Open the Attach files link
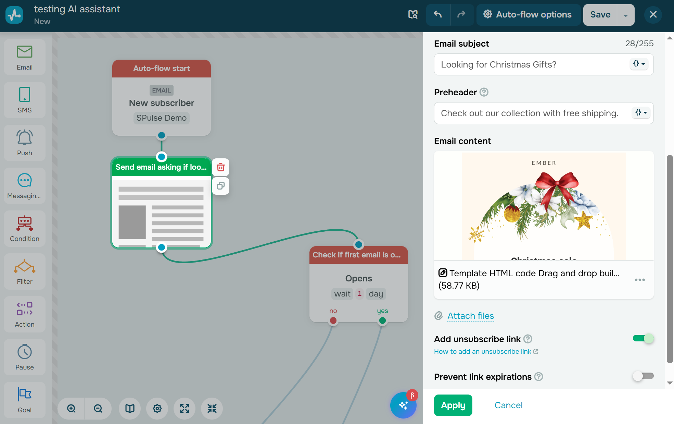Screen dimensions: 674x424 point(470,316)
